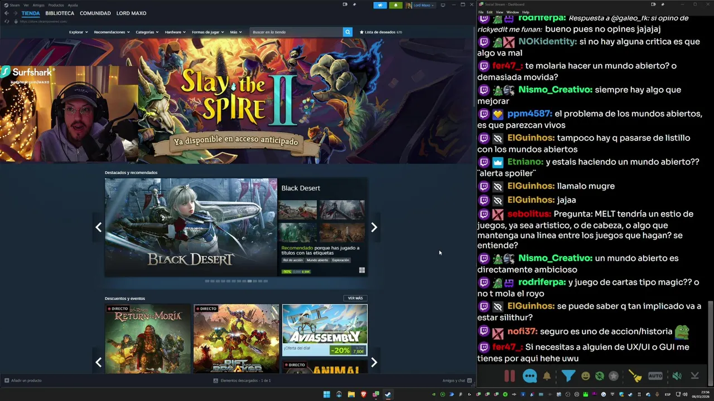Screen dimensions: 714x401
Task: Switch to the BIBLIOTECA tab
Action: tap(60, 13)
